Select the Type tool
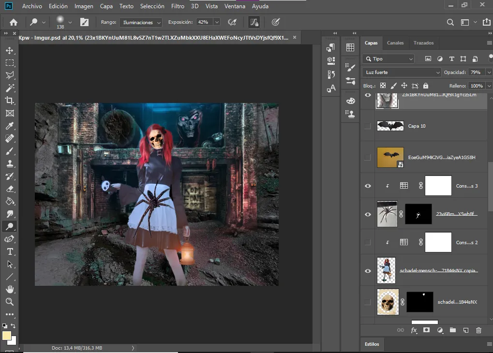The height and width of the screenshot is (353, 493). [9, 252]
